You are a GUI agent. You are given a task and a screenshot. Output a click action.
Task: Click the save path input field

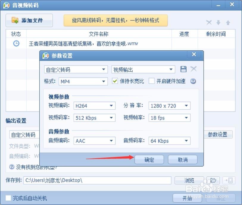tap(98, 180)
